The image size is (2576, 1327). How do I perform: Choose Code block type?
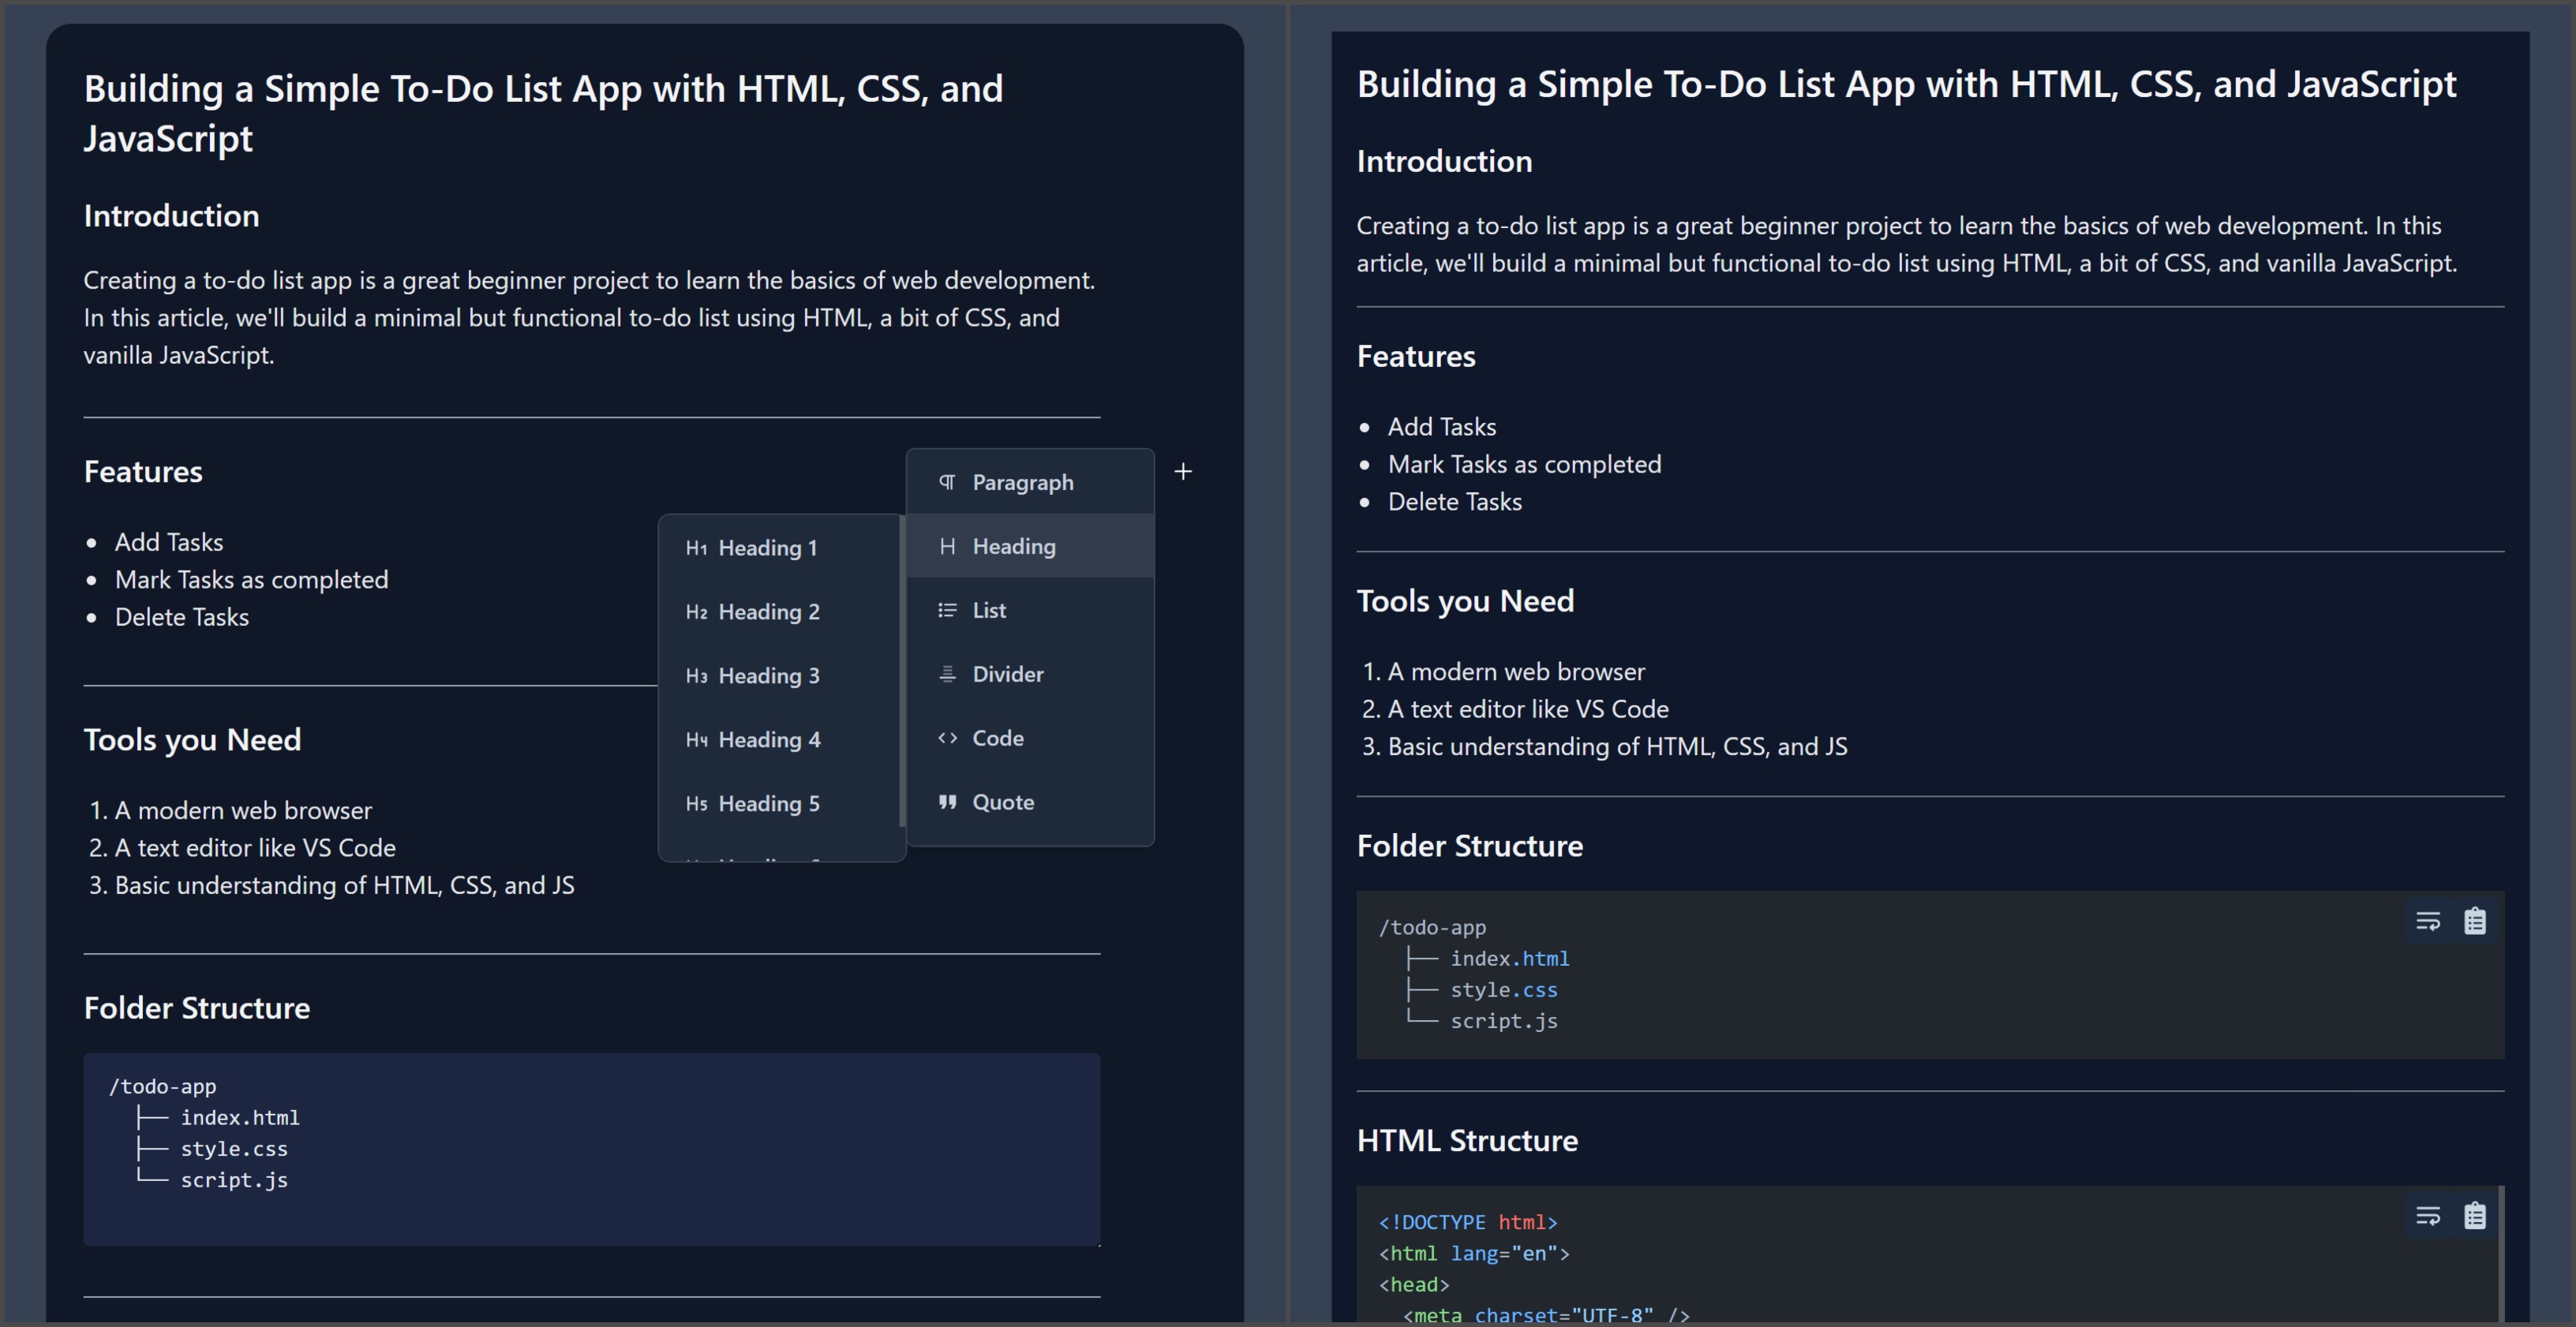(x=1030, y=738)
